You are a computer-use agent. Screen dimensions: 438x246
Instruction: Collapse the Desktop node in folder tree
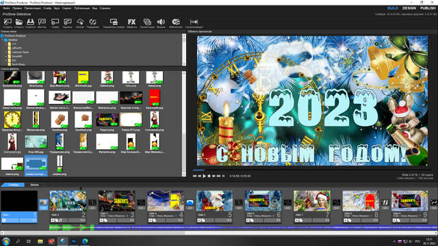pyautogui.click(x=3, y=40)
